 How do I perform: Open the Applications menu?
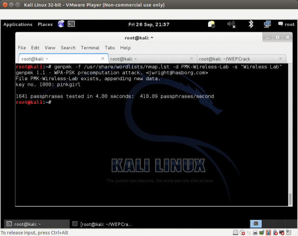[18, 25]
